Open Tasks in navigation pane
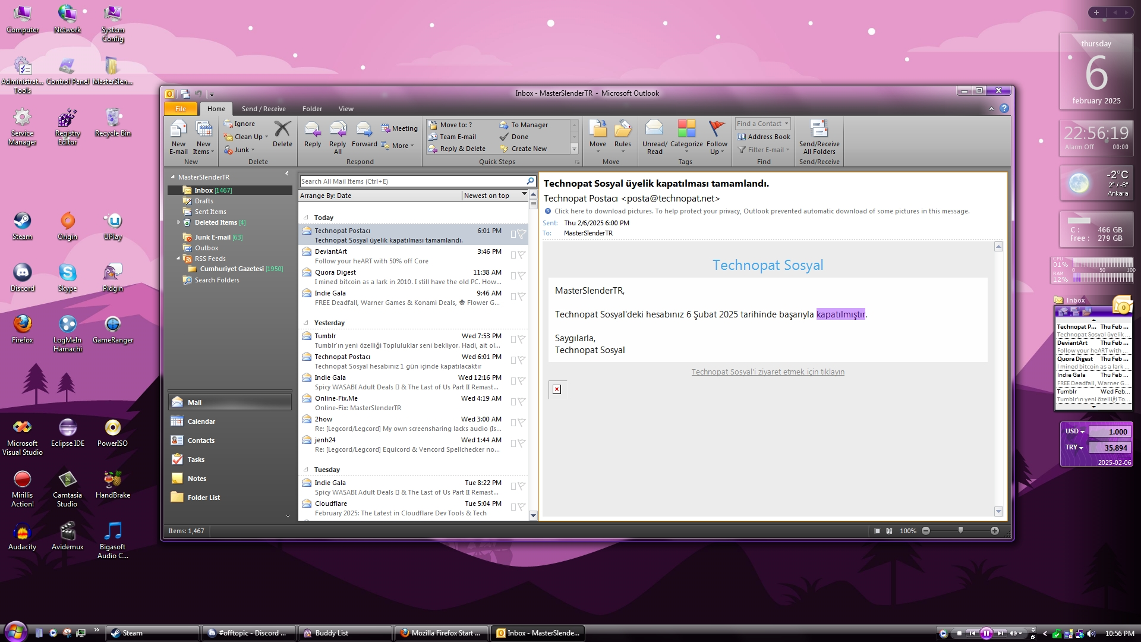The image size is (1141, 642). 229,460
